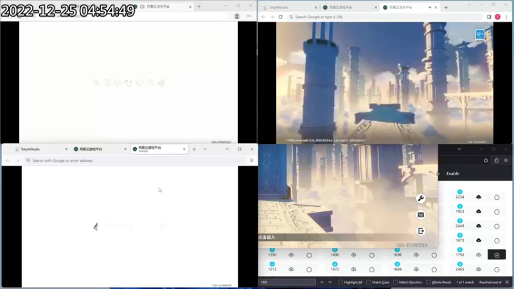Click the cloud icon next to 1696
The height and width of the screenshot is (289, 514).
coord(416,255)
